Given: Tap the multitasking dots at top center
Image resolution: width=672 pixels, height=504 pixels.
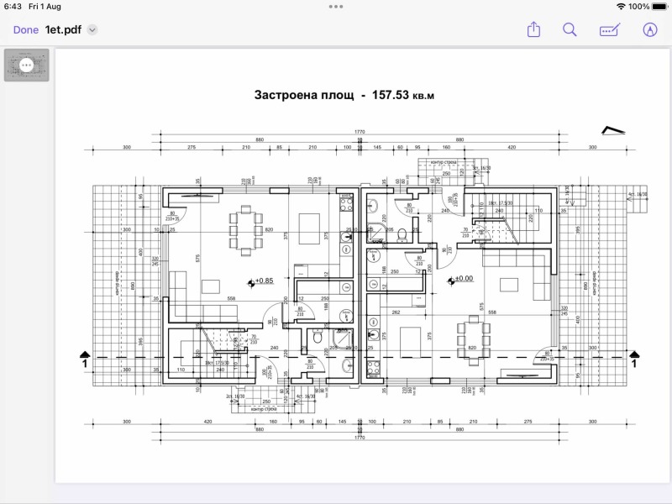Looking at the screenshot, I should pos(335,8).
